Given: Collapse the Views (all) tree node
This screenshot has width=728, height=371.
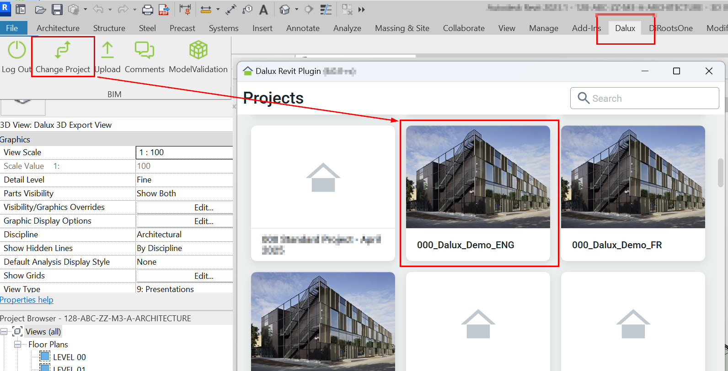Looking at the screenshot, I should pos(4,332).
